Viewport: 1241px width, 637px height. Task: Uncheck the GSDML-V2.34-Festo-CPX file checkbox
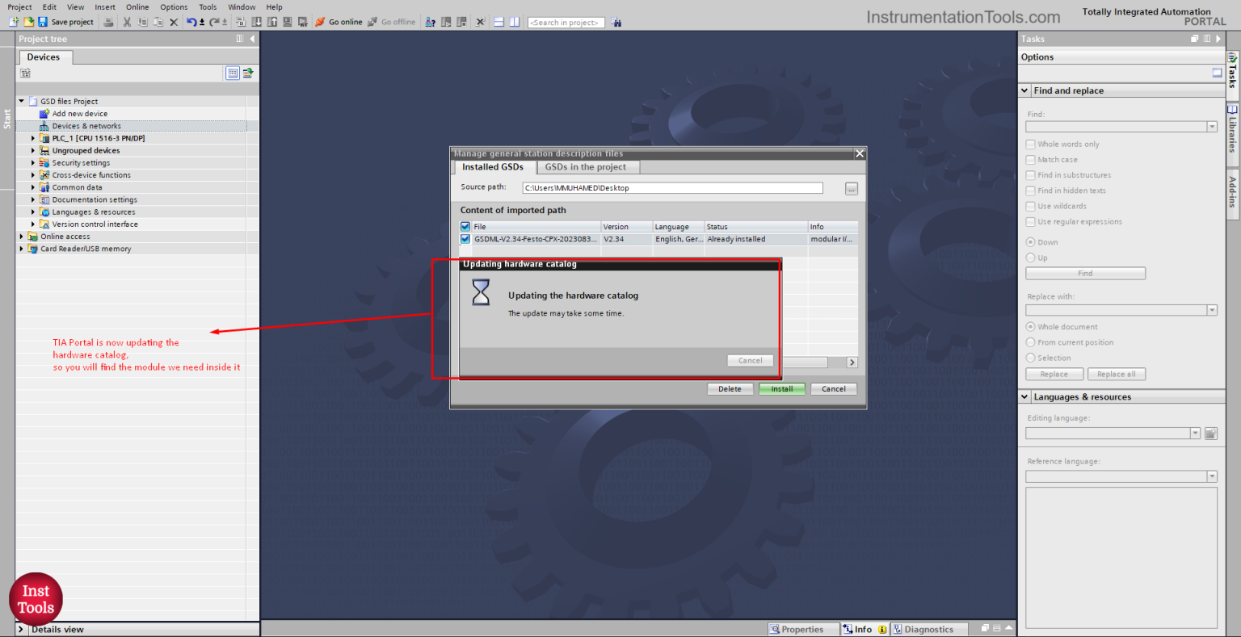point(465,239)
